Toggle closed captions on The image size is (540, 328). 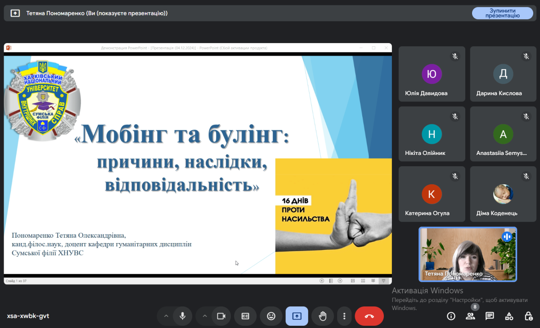click(245, 316)
